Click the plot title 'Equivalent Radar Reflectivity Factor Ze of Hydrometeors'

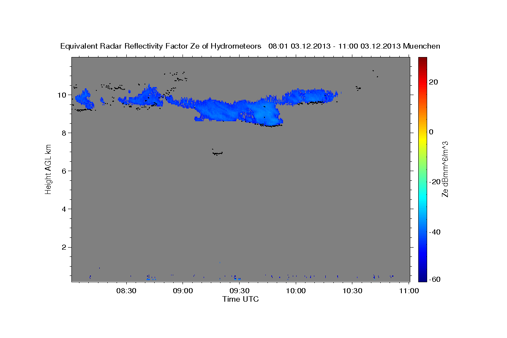pos(161,46)
